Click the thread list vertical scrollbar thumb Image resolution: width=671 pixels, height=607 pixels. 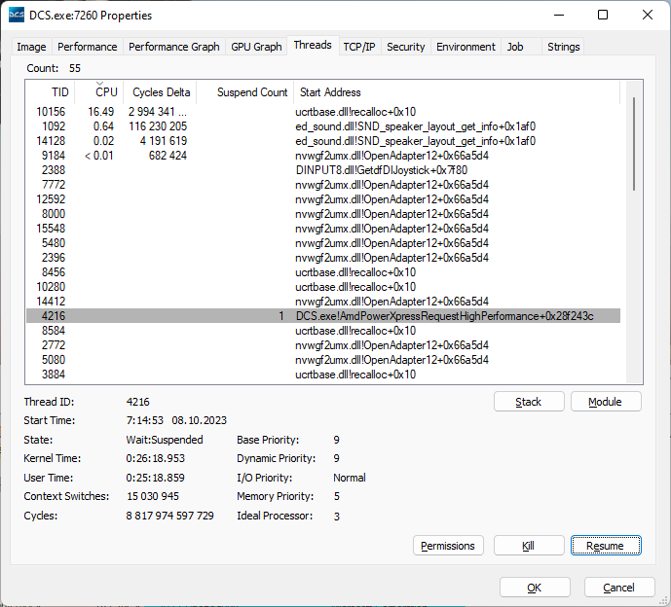click(634, 144)
